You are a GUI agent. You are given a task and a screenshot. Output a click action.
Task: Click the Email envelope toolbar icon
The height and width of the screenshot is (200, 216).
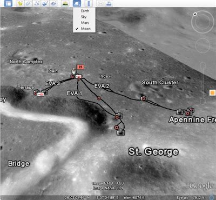(x=100, y=3)
